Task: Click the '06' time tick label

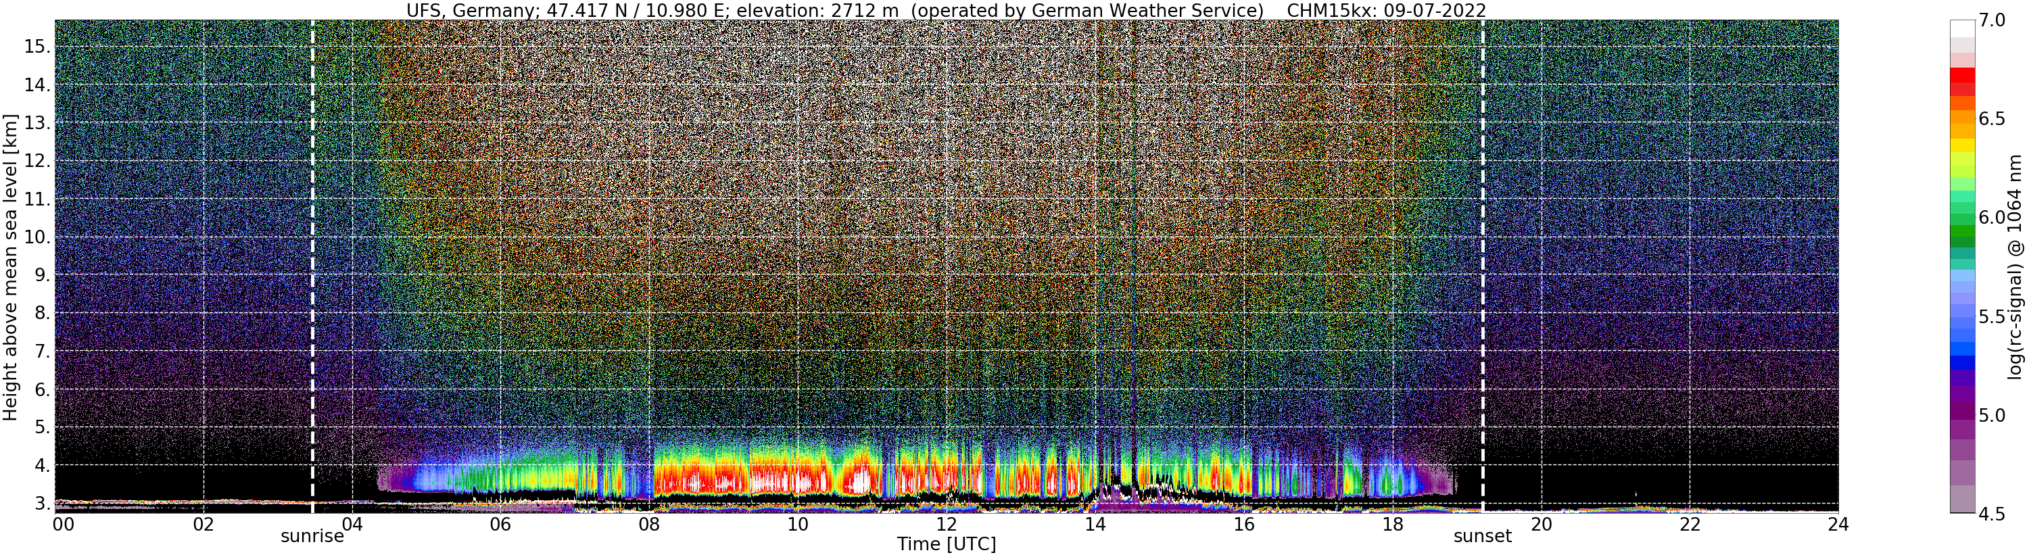Action: tap(500, 525)
